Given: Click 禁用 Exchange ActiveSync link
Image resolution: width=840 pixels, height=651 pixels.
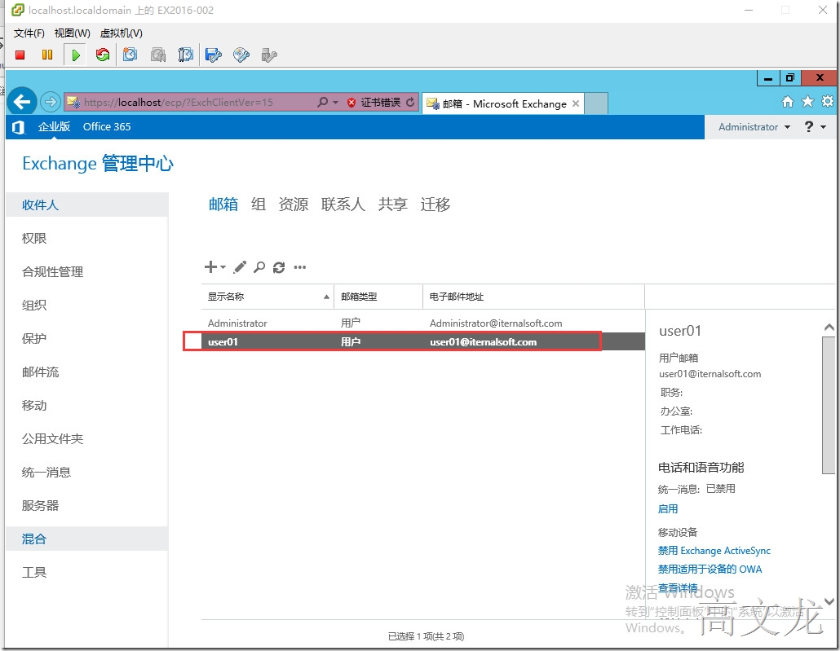Looking at the screenshot, I should [714, 550].
